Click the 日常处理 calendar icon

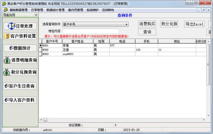click(11, 26)
